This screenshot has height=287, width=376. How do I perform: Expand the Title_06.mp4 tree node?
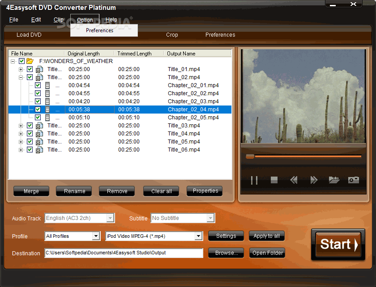21,150
